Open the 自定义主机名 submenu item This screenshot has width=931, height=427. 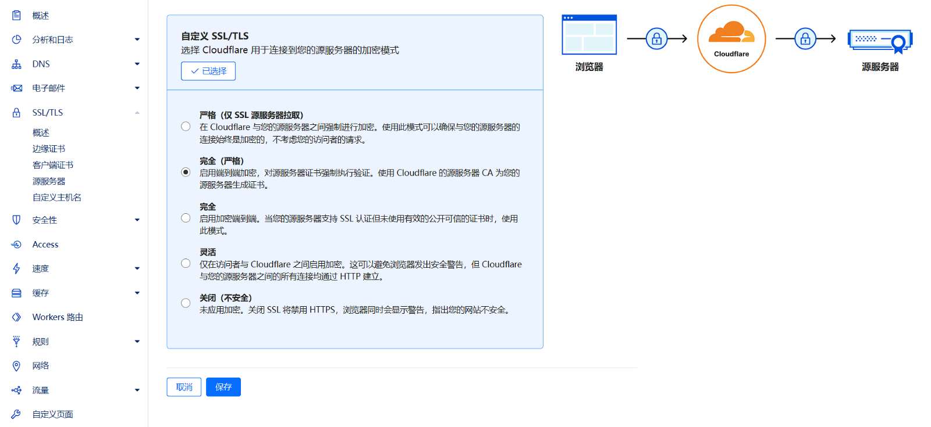pyautogui.click(x=57, y=198)
